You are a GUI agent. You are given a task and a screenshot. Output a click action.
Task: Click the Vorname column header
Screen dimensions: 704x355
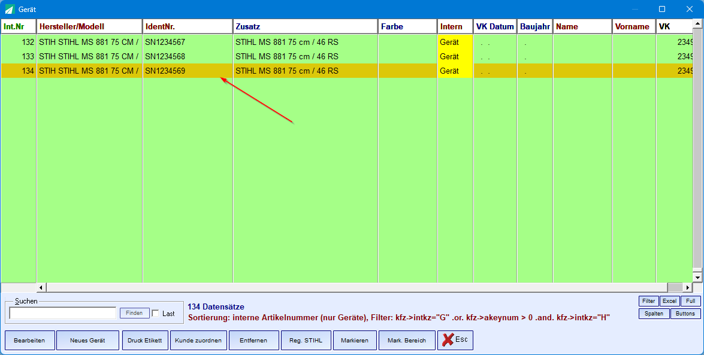tap(634, 26)
